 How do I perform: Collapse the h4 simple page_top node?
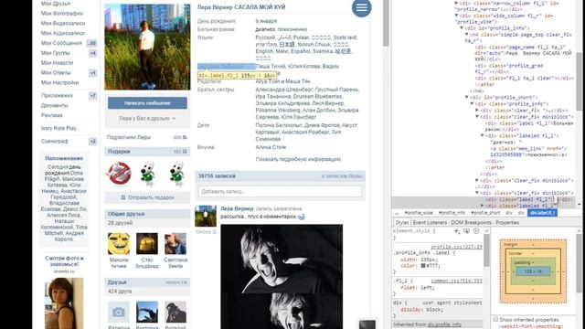click(467, 35)
